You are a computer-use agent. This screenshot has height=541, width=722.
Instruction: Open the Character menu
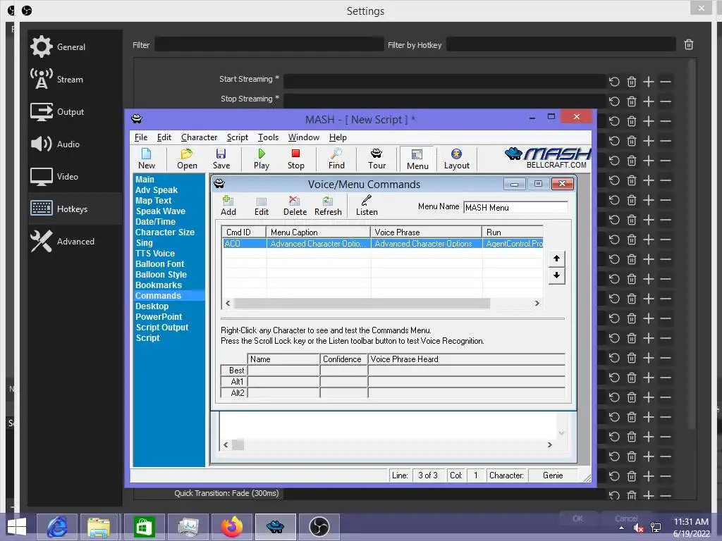[x=199, y=137]
